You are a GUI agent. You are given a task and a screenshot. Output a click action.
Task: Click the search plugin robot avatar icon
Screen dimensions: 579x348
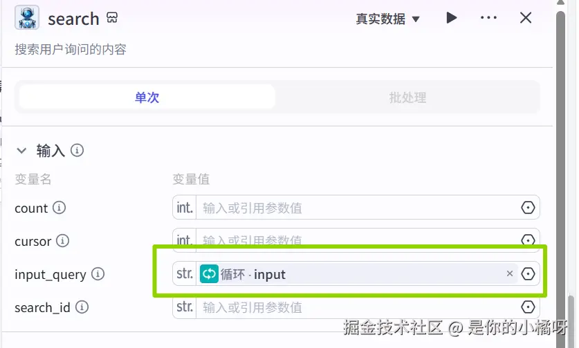click(27, 17)
